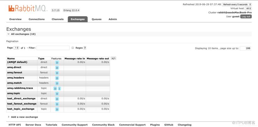Screen dimensions: 258x127
Task: Open the Commercial Support link
Action: click(132, 125)
